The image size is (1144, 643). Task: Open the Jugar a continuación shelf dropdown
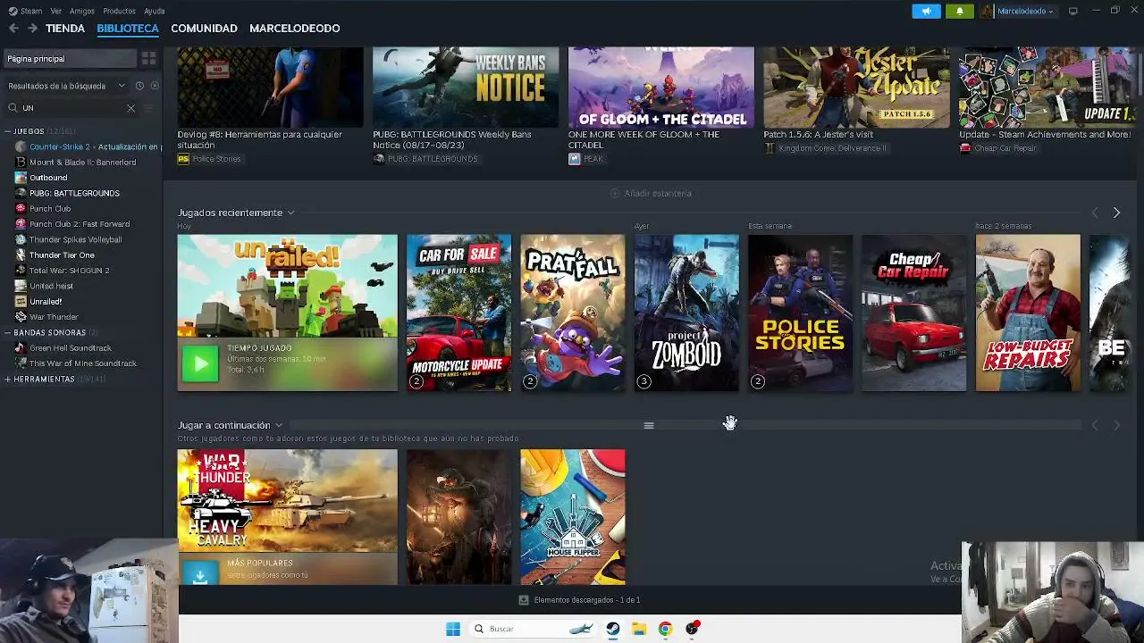pyautogui.click(x=278, y=425)
